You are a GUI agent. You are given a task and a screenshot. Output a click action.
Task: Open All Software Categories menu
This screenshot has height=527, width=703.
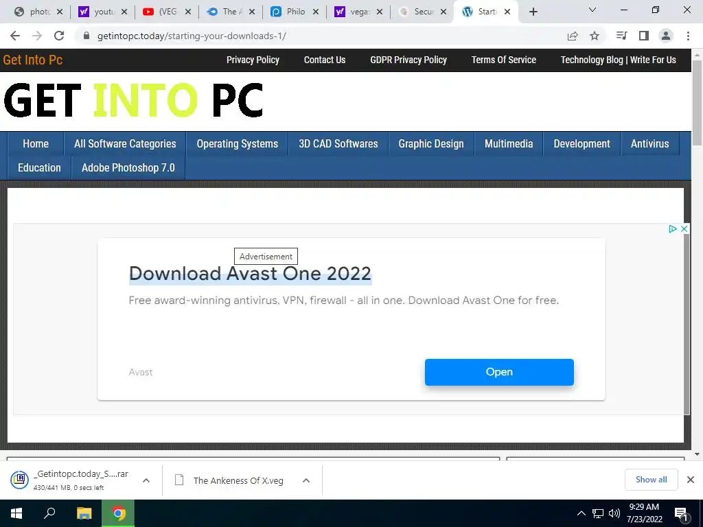point(125,144)
